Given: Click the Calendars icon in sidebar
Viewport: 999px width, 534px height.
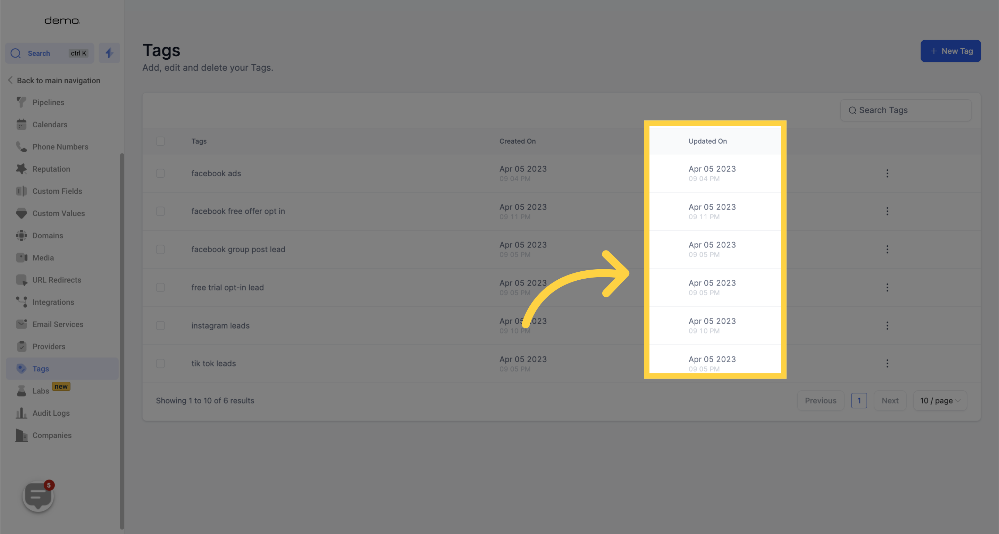Looking at the screenshot, I should point(21,125).
